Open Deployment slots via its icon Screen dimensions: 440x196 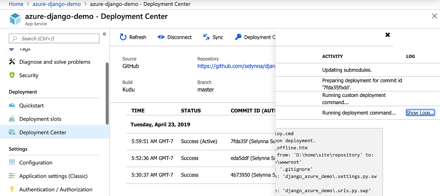(x=12, y=119)
